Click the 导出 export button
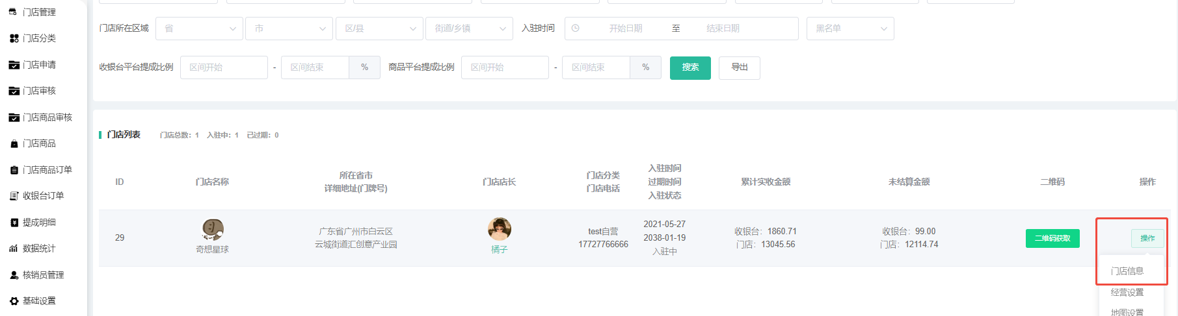 (x=740, y=67)
